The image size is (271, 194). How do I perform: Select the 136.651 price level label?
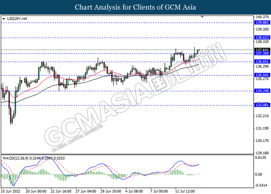click(262, 62)
